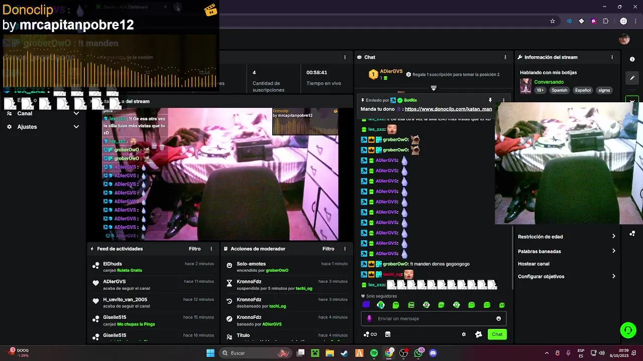Show hidden system tray icons chevron
Viewport: 643px width, 361px height.
(x=547, y=353)
